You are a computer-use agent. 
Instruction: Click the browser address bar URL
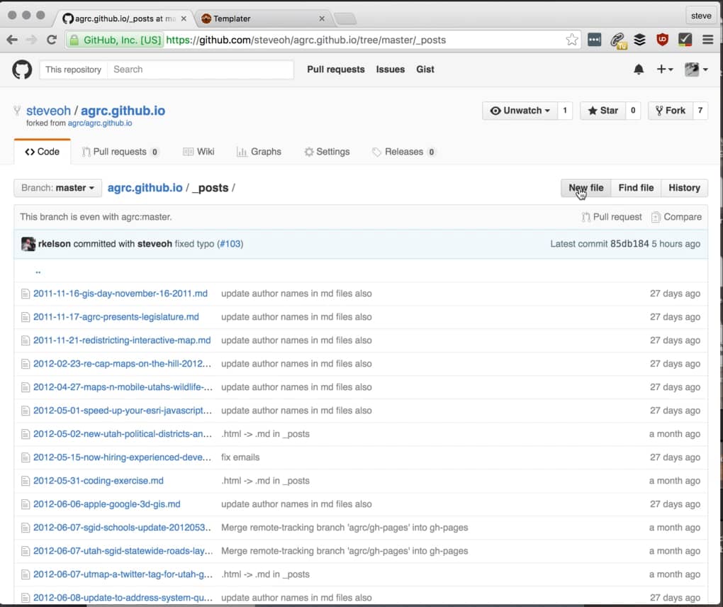point(306,40)
